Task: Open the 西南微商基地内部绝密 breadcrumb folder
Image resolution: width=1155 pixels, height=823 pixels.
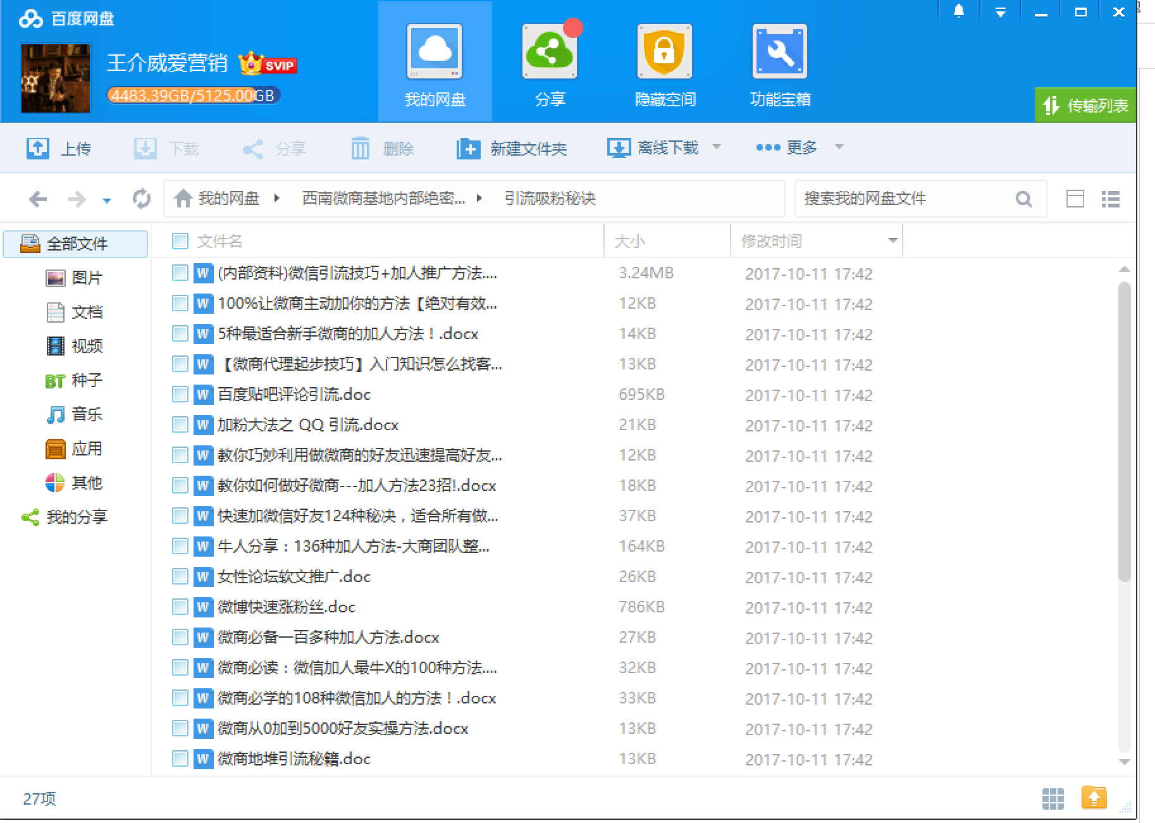Action: tap(384, 199)
